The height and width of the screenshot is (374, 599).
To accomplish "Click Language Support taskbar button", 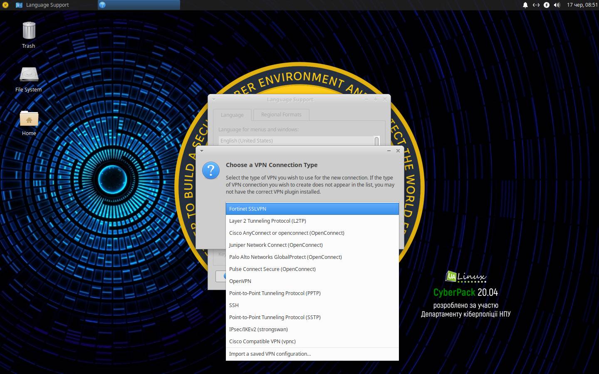I will click(x=55, y=5).
